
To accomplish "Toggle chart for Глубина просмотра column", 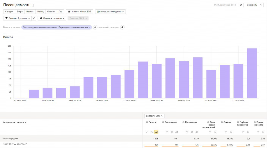I will [x=248, y=132].
